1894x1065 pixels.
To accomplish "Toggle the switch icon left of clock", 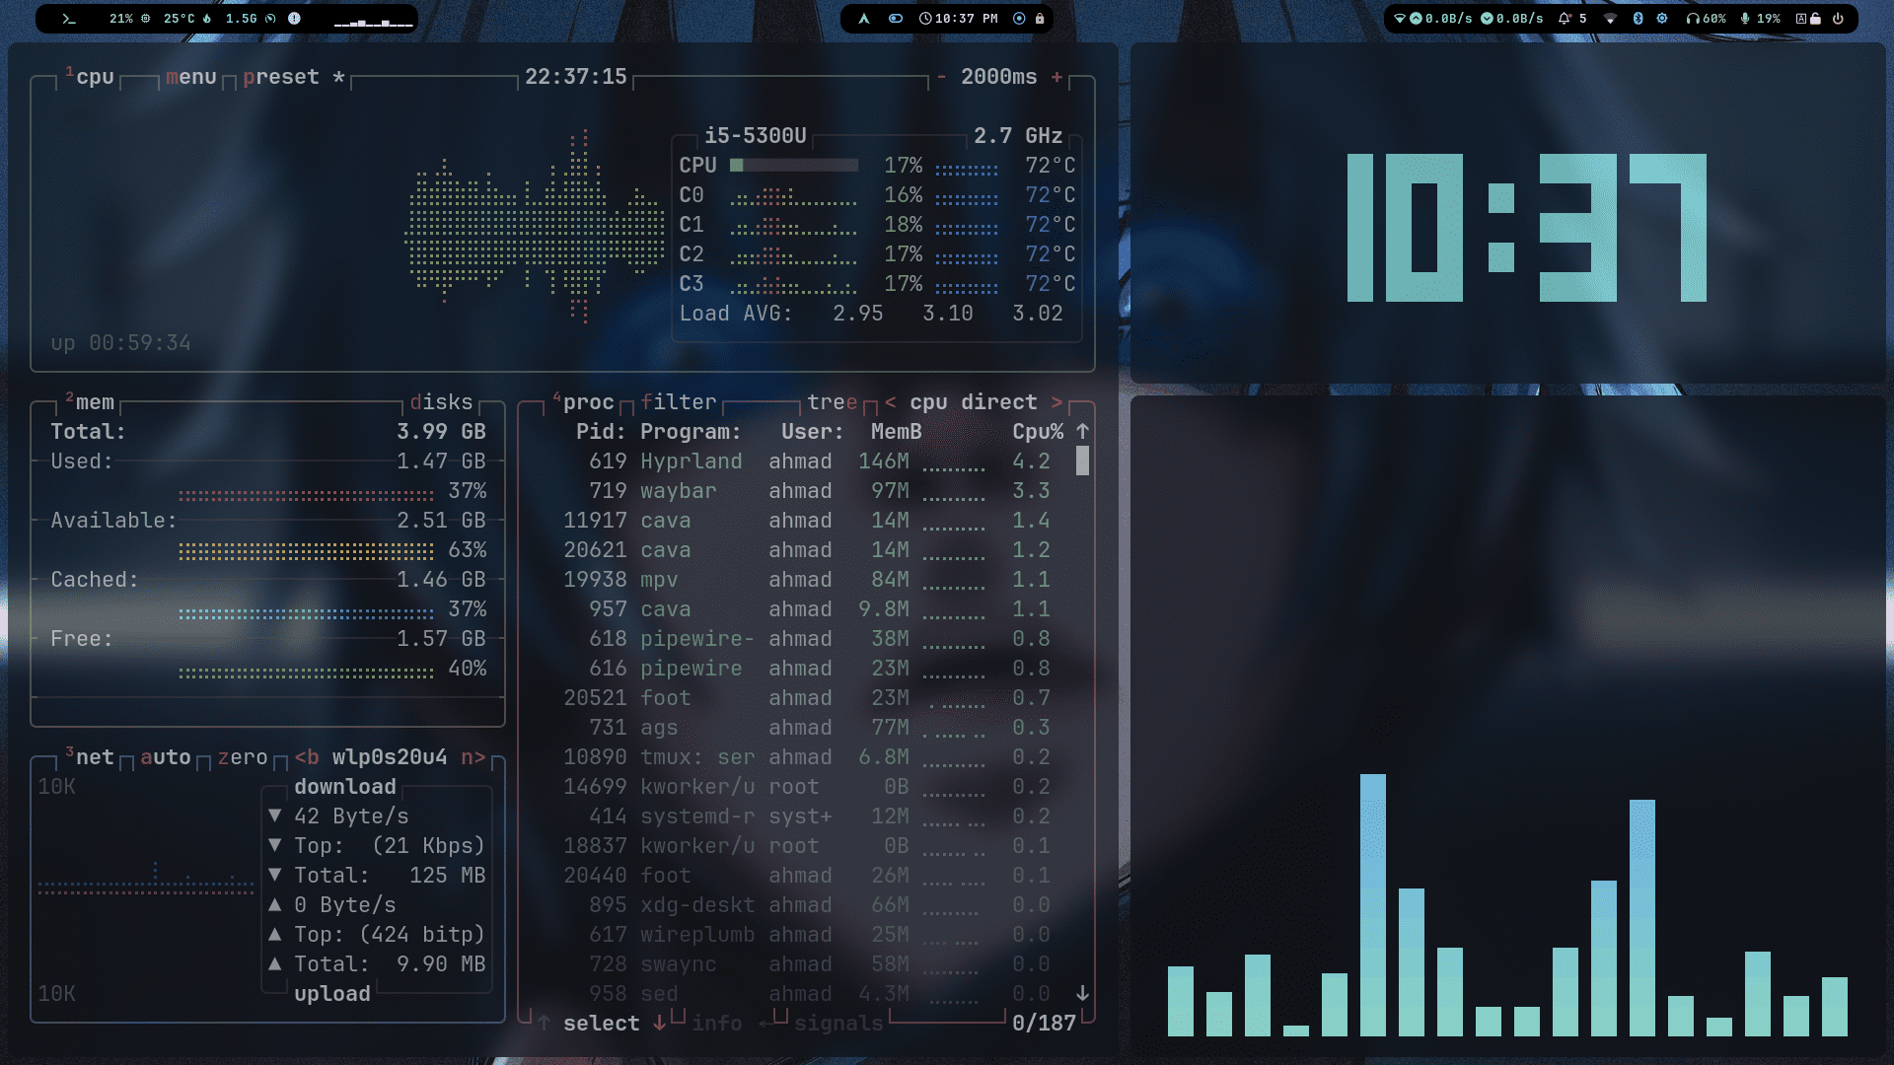I will pyautogui.click(x=896, y=19).
